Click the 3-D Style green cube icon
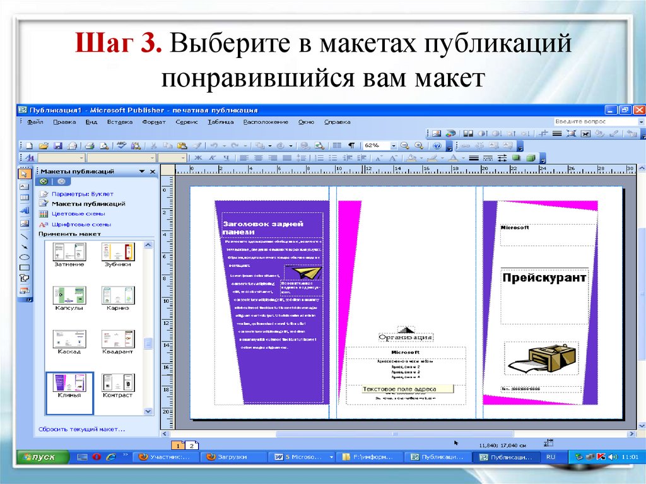The height and width of the screenshot is (484, 646). click(x=531, y=158)
